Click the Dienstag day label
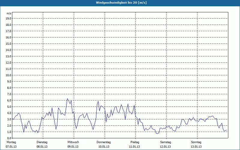Image resolution: width=240 pixels, height=150 pixels. 42,142
